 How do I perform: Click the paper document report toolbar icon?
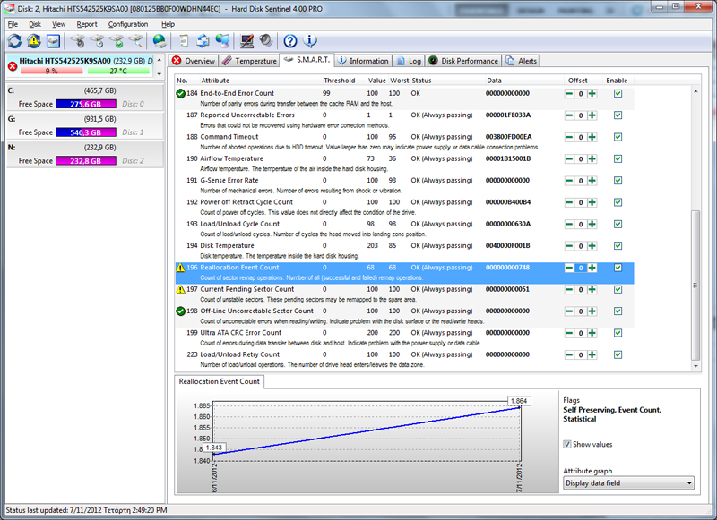[x=184, y=41]
